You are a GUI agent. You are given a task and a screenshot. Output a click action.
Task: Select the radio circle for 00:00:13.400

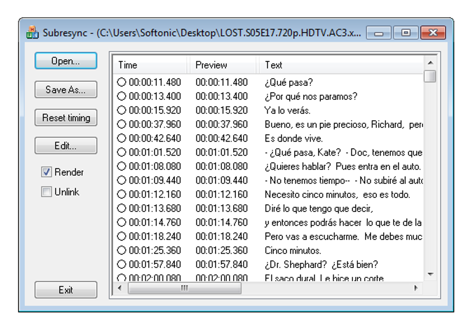[x=122, y=96]
